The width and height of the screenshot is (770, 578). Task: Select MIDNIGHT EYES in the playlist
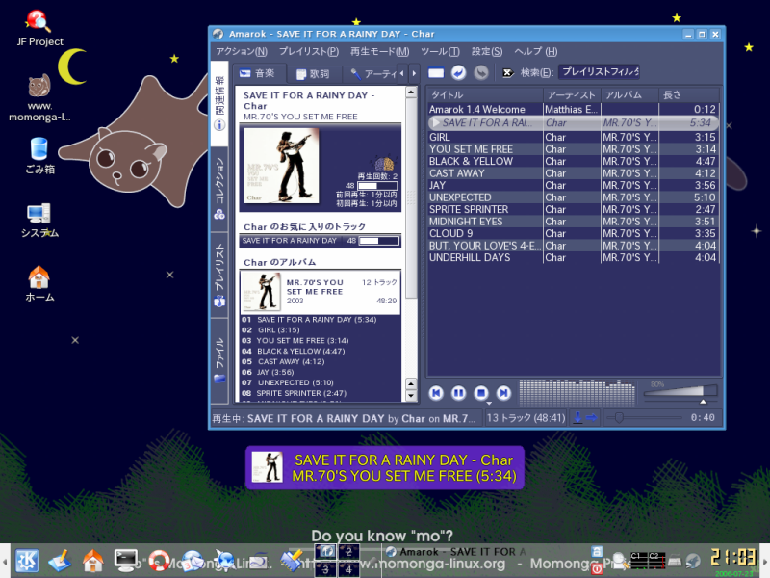[573, 222]
